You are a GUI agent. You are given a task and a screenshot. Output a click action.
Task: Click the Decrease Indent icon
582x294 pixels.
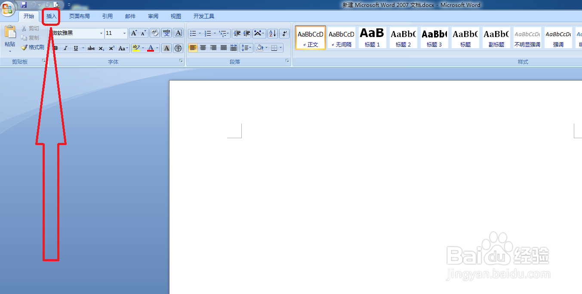(x=237, y=33)
